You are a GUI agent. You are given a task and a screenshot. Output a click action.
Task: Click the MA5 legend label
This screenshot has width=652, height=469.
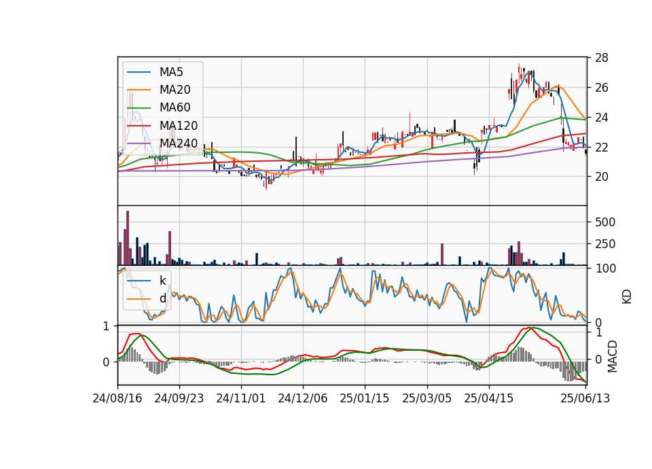tap(171, 72)
